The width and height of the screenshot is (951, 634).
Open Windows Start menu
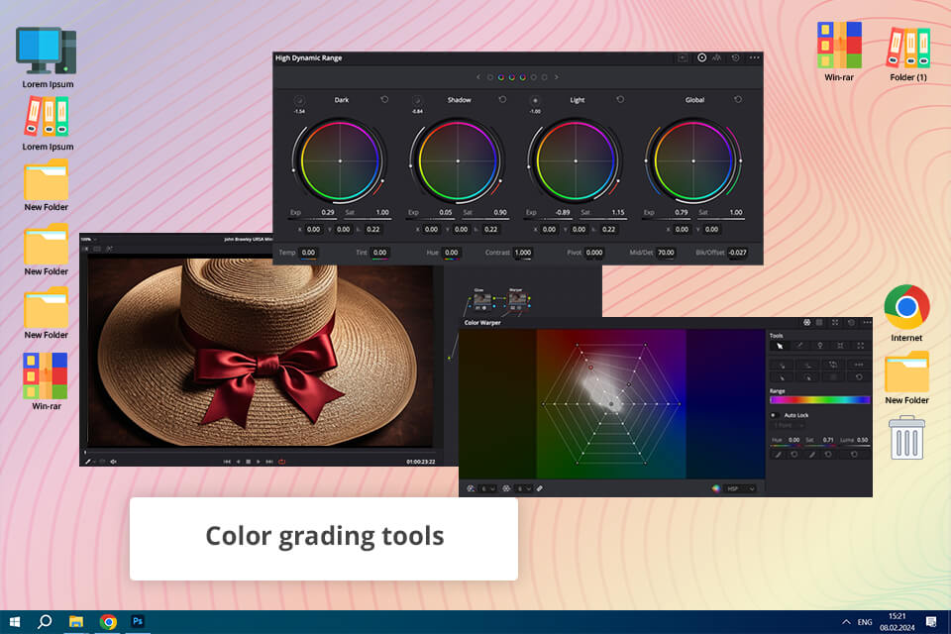click(x=15, y=622)
